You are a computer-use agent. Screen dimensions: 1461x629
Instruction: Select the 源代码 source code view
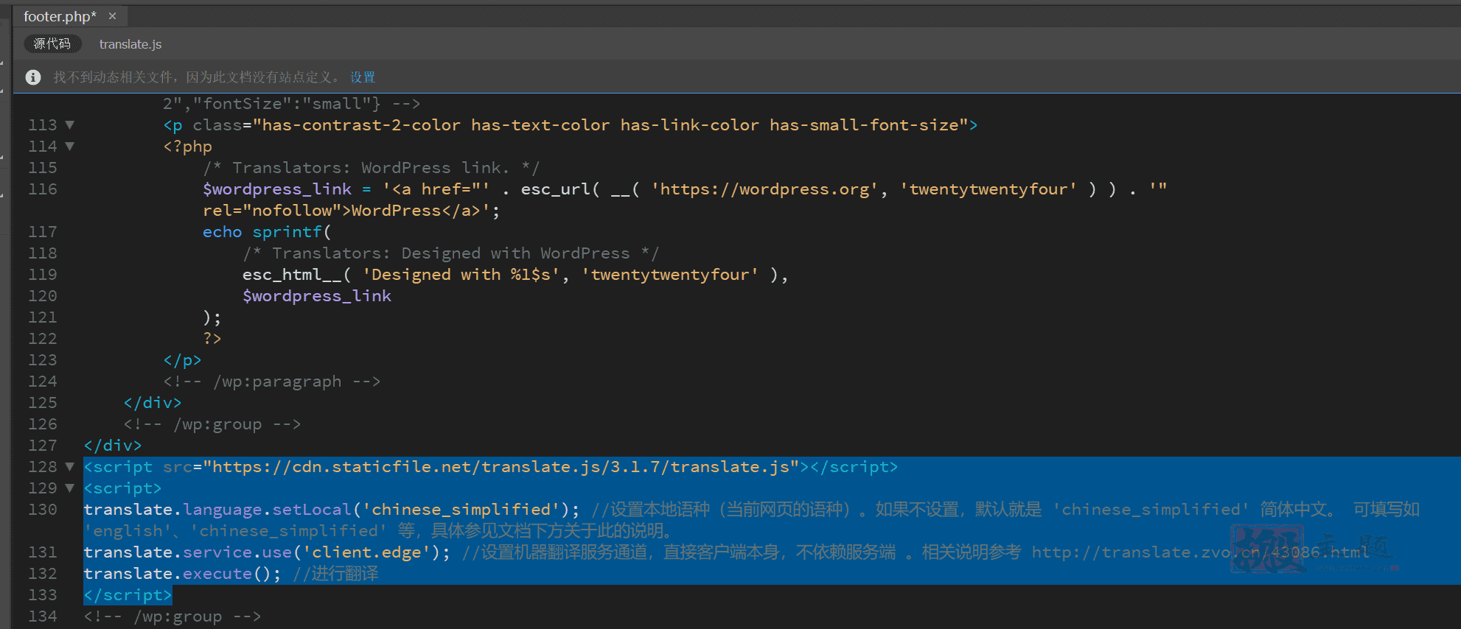(52, 44)
